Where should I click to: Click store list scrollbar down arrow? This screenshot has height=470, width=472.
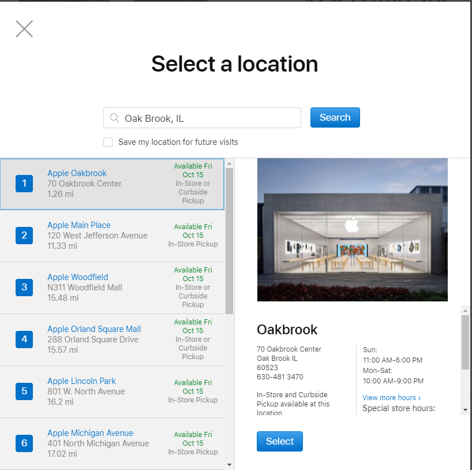[230, 465]
